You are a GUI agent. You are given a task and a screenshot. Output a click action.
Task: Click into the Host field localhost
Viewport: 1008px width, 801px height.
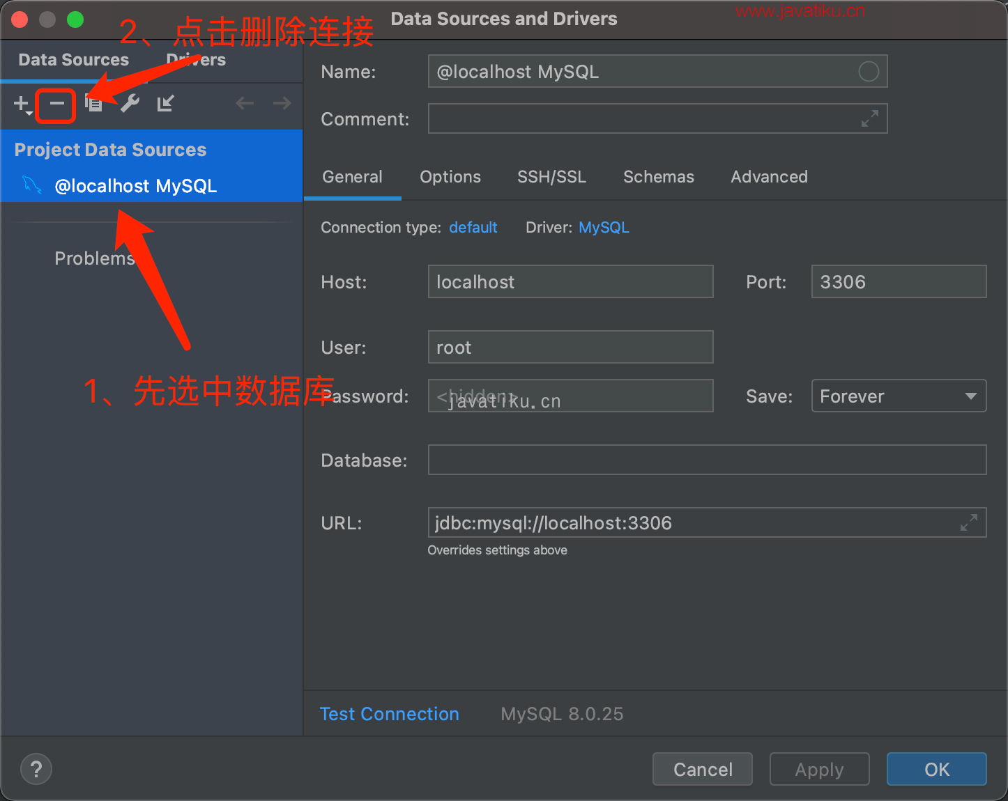pos(570,281)
